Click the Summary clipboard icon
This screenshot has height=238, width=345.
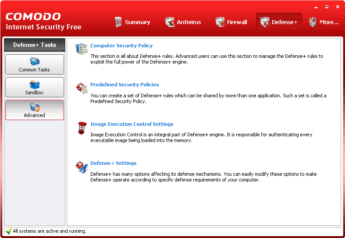coord(118,22)
